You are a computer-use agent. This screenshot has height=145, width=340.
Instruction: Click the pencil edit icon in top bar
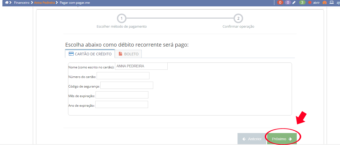[294, 2]
